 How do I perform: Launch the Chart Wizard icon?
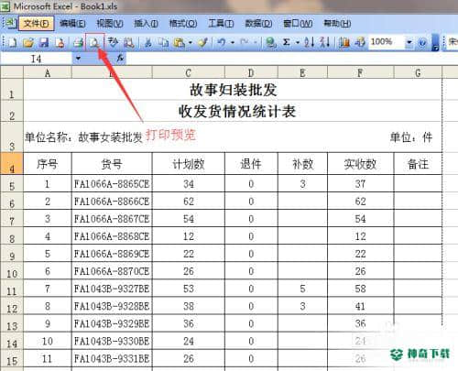[344, 42]
